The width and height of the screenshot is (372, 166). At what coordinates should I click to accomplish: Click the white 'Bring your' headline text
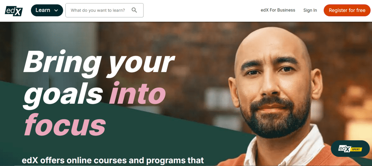[x=99, y=62]
